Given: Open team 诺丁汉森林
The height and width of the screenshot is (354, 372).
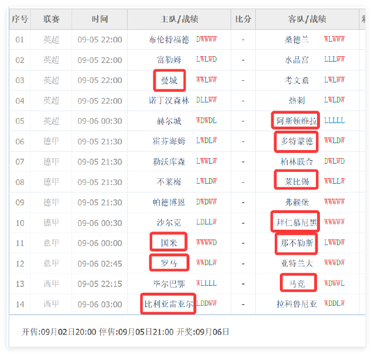Looking at the screenshot, I should tap(169, 101).
